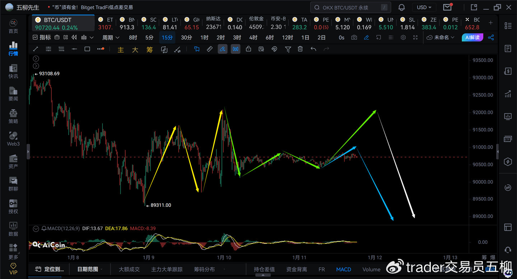
Task: Click the AI解读 button
Action: [472, 37]
